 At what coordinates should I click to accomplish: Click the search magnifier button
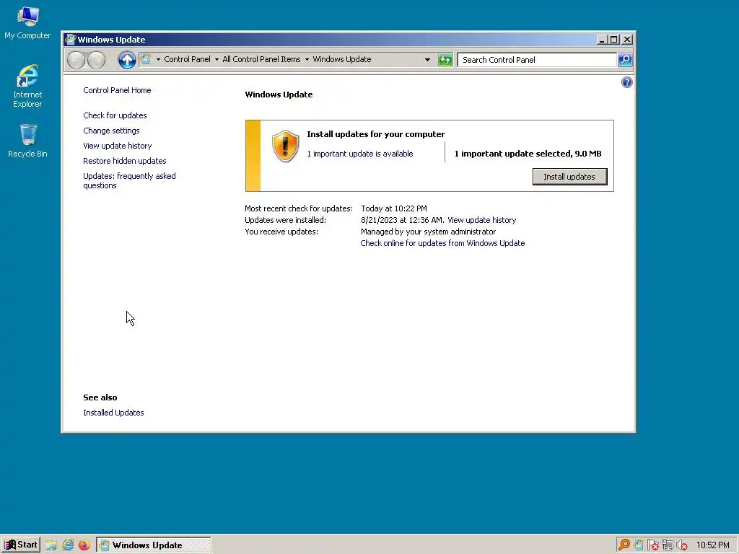click(x=625, y=60)
